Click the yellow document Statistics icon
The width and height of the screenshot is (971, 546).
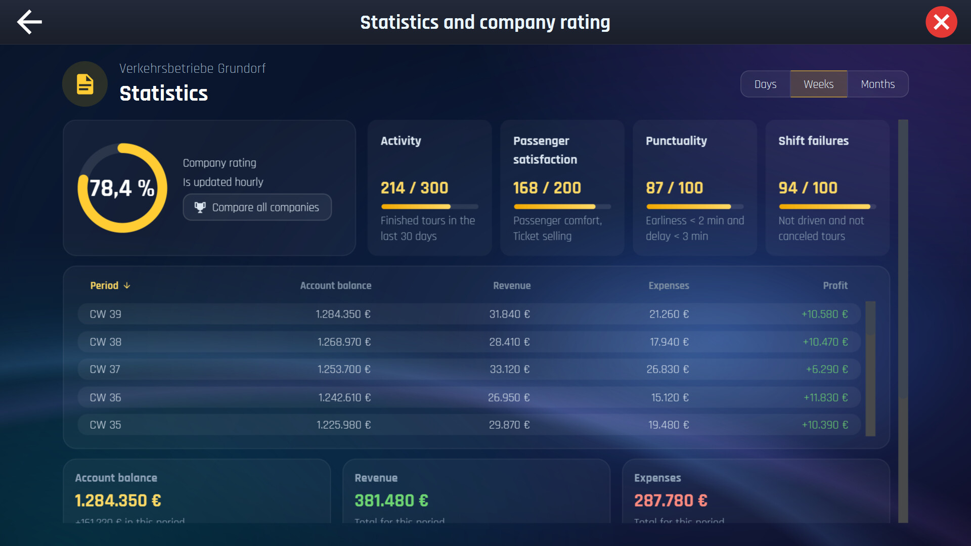click(x=85, y=84)
